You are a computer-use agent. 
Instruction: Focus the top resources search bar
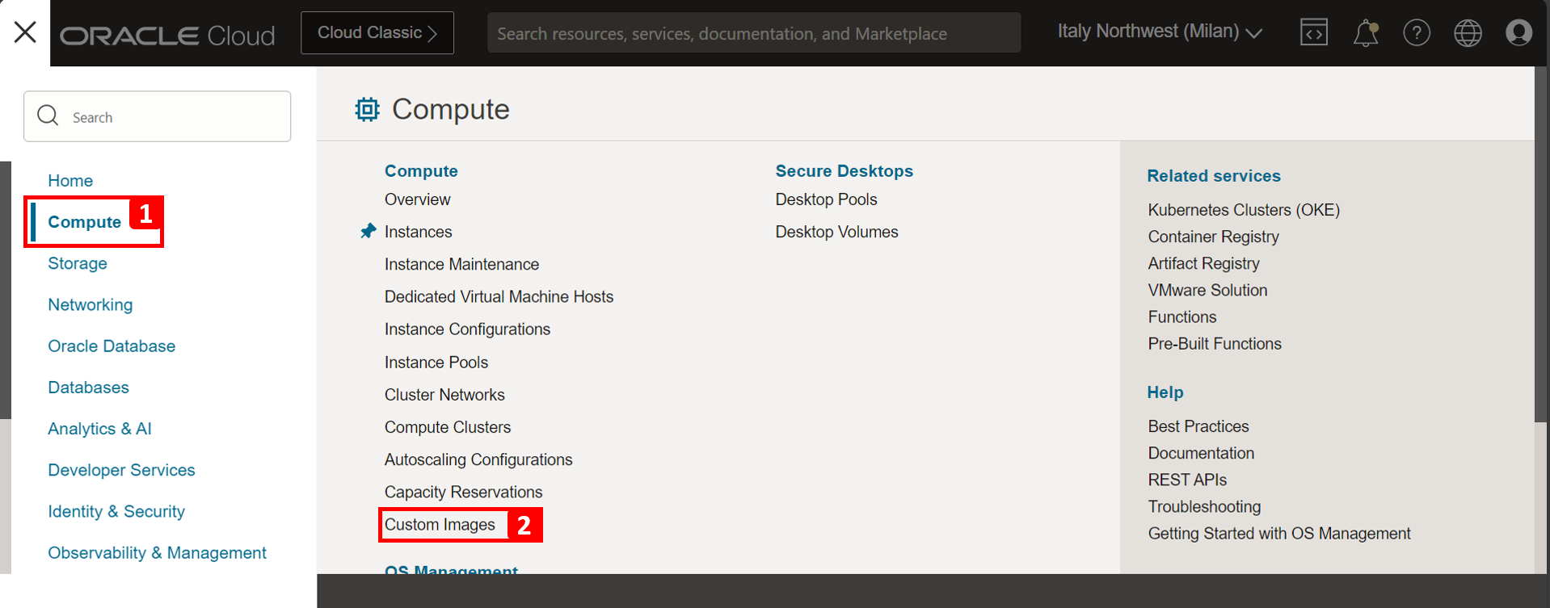point(753,33)
